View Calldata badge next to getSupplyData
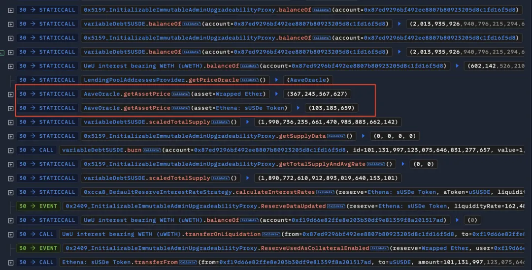Viewport: 532px width, 270px height. coord(336,136)
